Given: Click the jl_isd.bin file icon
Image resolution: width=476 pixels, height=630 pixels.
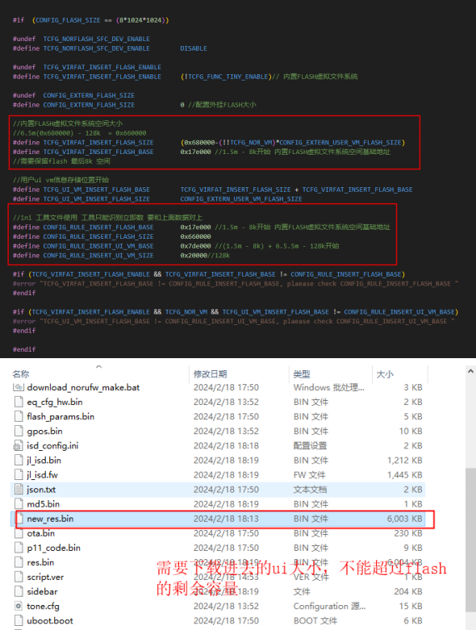Looking at the screenshot, I should tap(19, 460).
